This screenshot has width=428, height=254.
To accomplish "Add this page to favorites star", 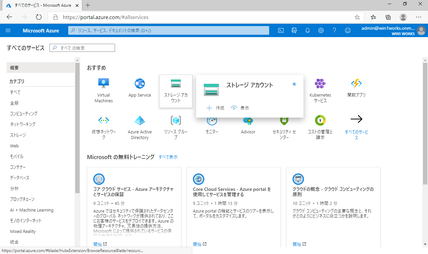I will coord(357,17).
